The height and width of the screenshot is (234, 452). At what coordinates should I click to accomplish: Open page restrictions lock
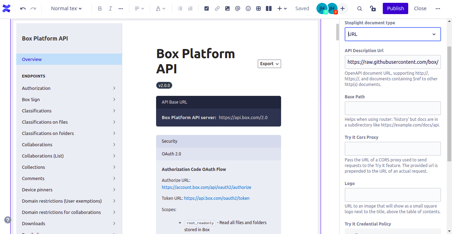click(x=373, y=8)
